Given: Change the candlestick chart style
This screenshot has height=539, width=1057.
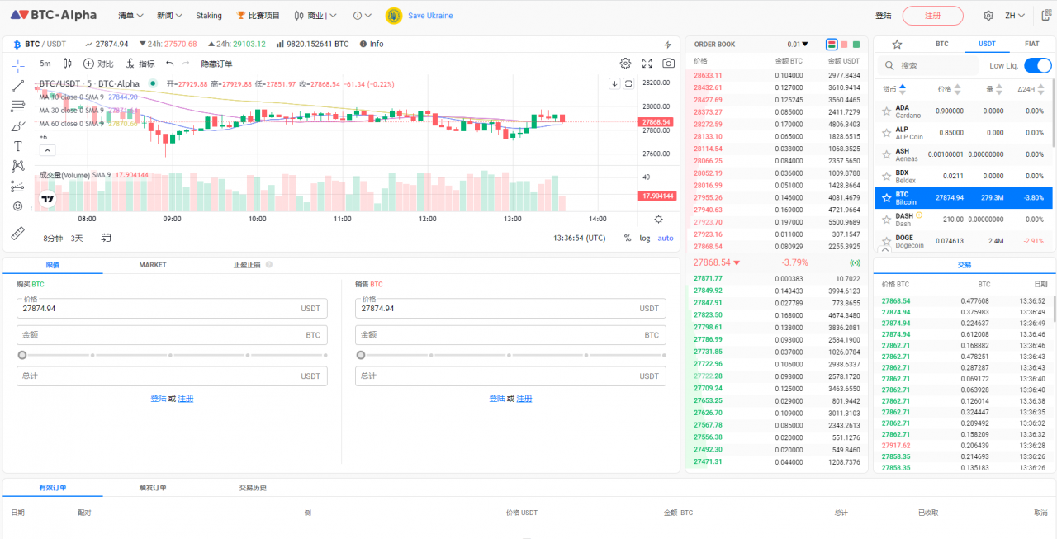Looking at the screenshot, I should pos(67,64).
